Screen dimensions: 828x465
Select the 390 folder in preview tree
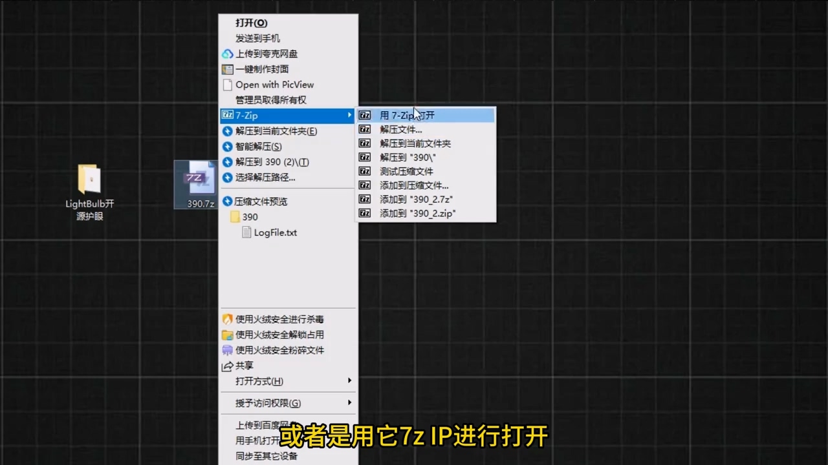pyautogui.click(x=245, y=217)
